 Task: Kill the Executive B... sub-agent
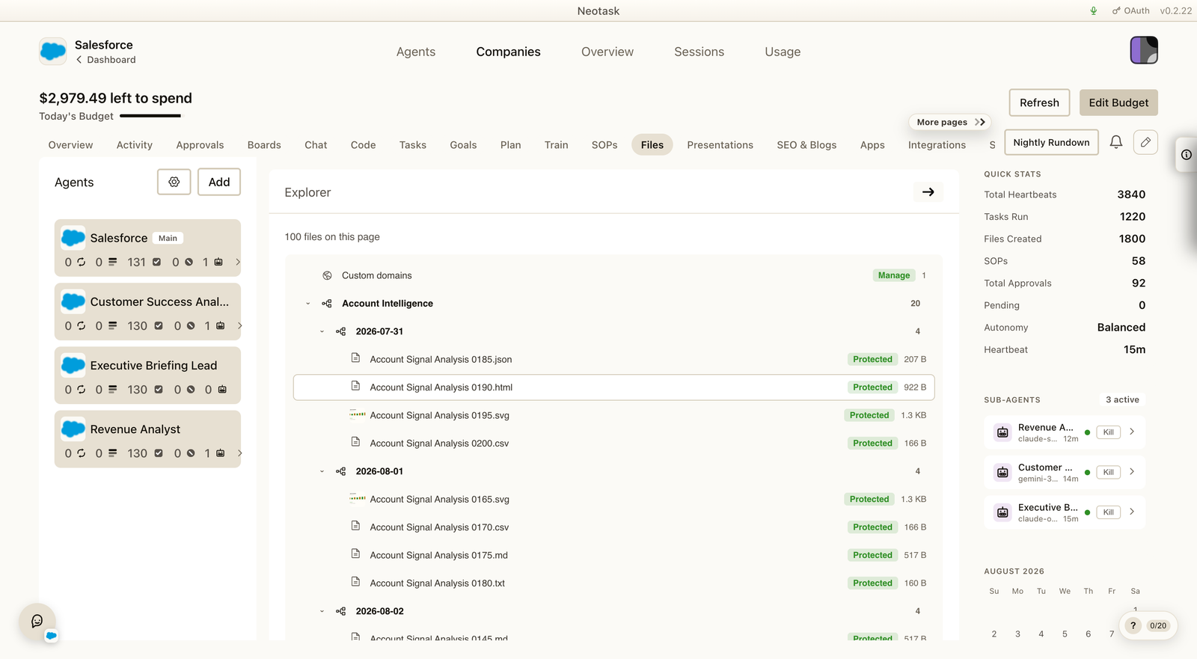pos(1109,512)
